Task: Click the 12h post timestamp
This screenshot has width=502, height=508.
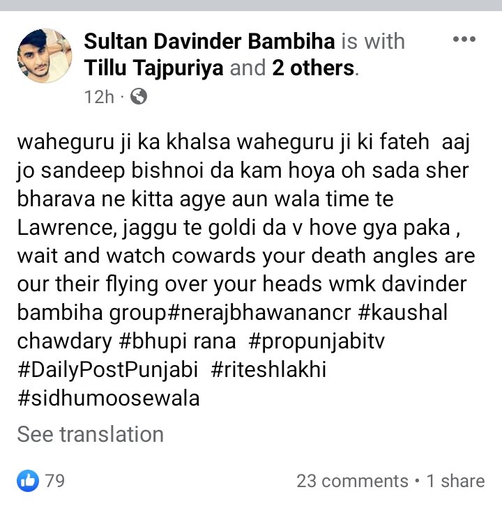Action: [99, 97]
